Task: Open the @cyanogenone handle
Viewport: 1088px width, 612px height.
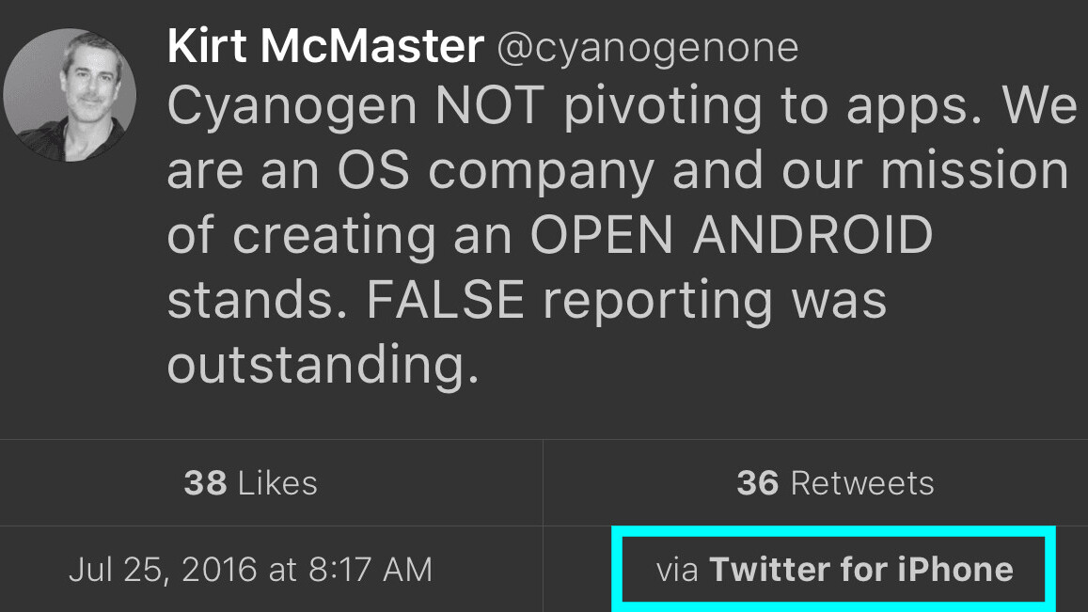Action: [647, 47]
